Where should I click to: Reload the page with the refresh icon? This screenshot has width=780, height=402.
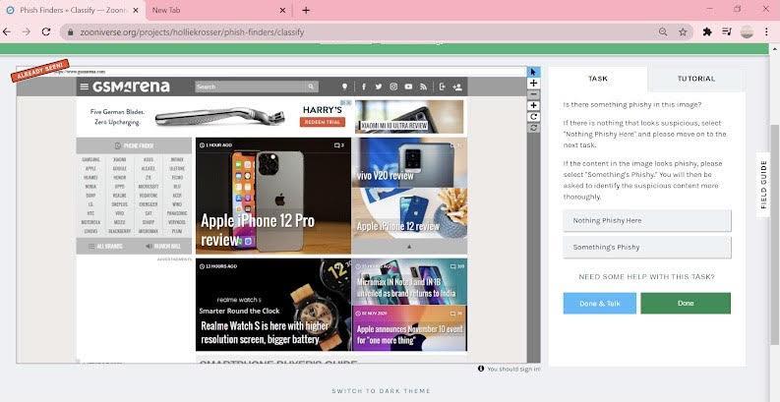(46, 31)
